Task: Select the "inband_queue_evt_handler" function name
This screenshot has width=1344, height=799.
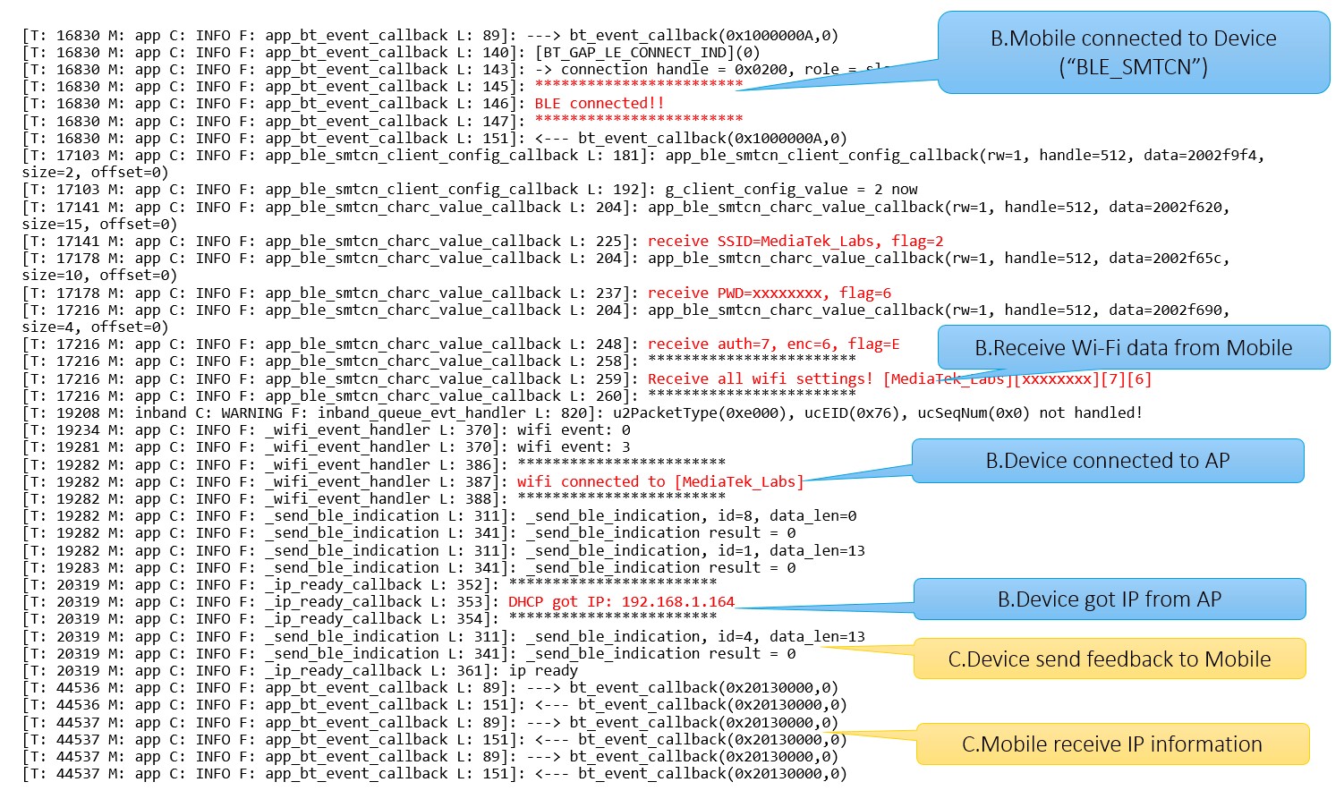Action: (x=421, y=413)
